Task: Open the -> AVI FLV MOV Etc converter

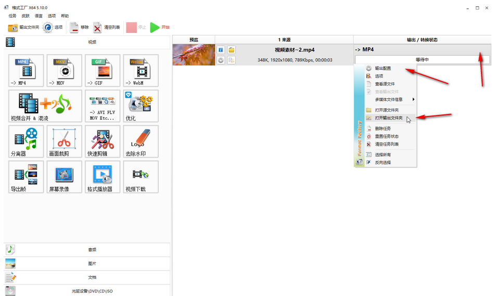Action: coord(103,106)
